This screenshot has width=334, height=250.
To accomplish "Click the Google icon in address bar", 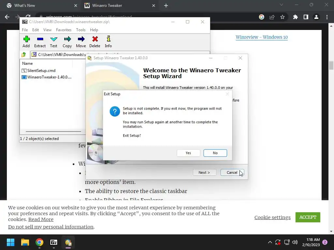I will coord(262,17).
